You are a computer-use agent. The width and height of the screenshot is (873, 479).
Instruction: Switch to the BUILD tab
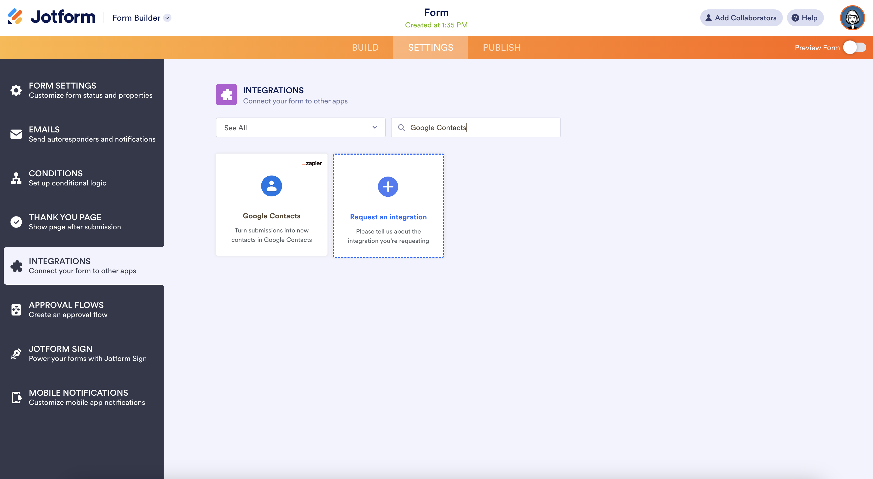pos(365,48)
